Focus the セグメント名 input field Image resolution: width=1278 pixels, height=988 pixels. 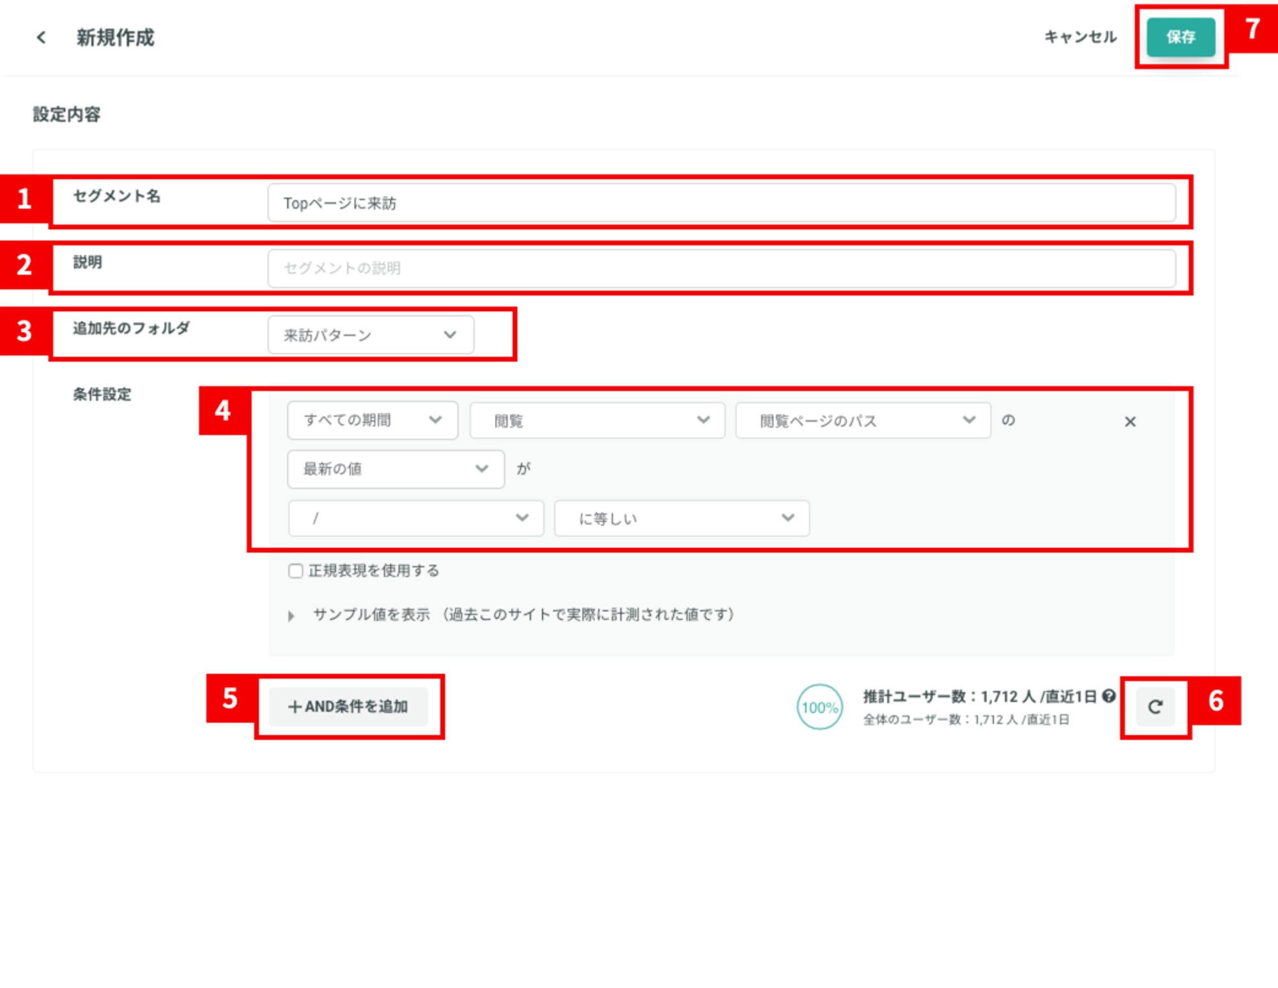[x=721, y=203]
